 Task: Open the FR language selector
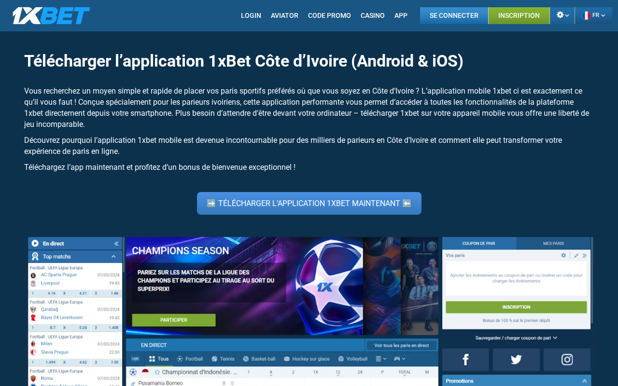594,15
